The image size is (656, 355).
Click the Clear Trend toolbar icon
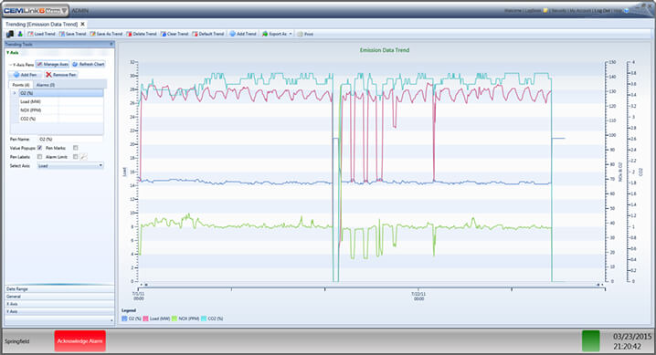pos(164,34)
